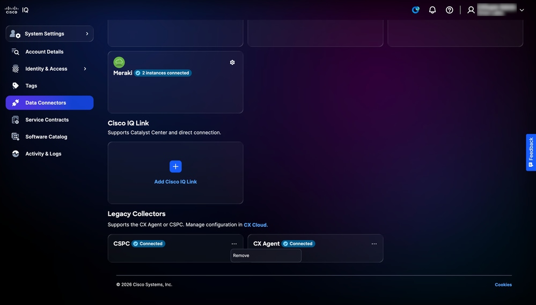Open Software Catalog
536x305 pixels.
click(46, 137)
